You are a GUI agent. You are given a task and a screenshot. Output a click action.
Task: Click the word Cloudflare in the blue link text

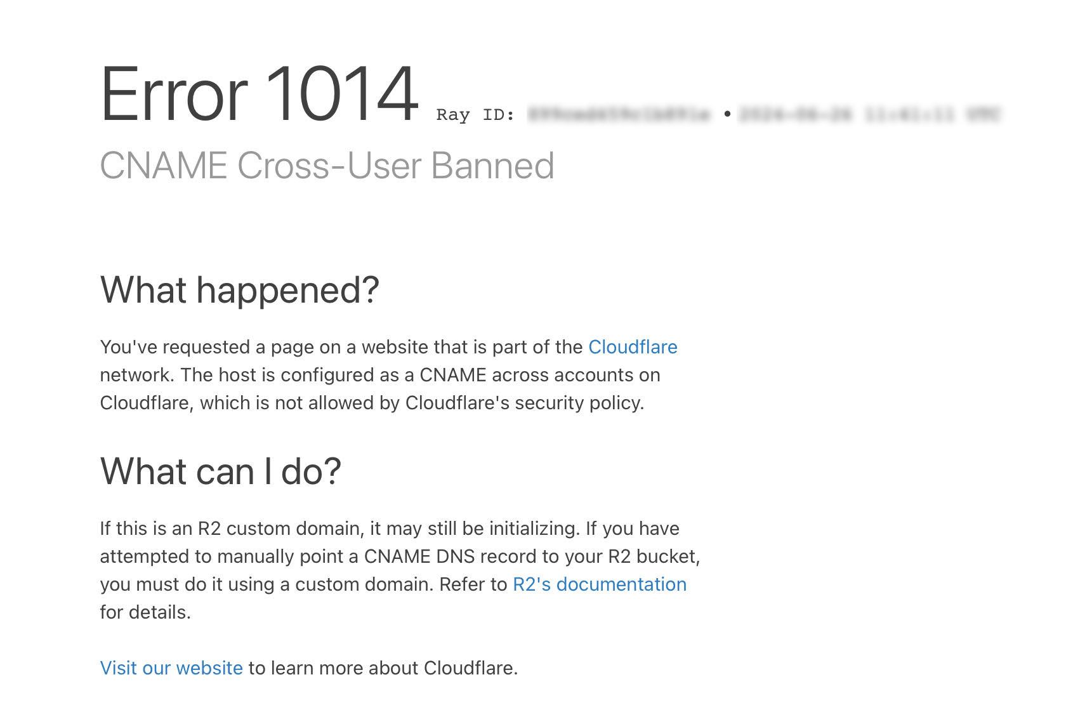click(x=633, y=347)
